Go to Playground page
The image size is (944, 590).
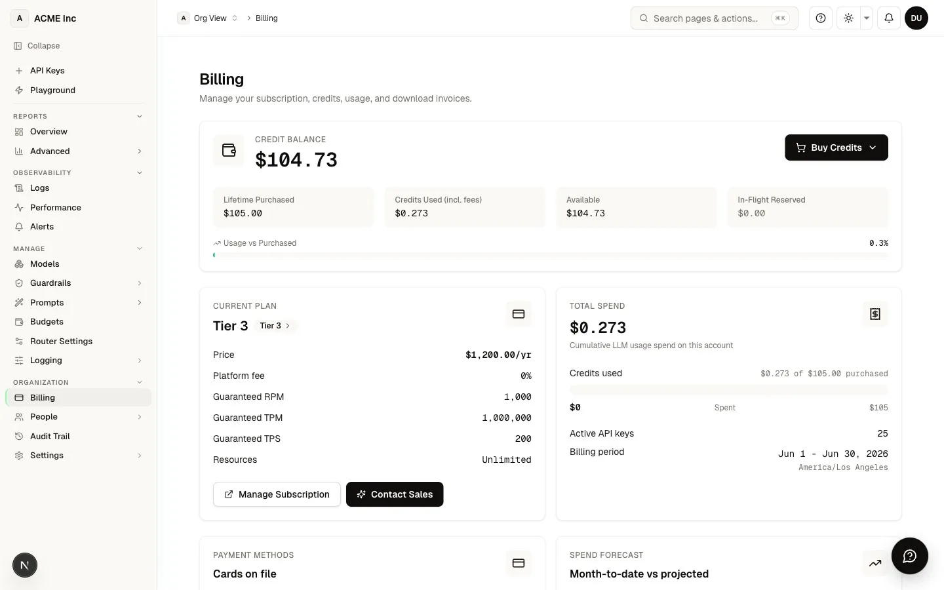pos(79,90)
